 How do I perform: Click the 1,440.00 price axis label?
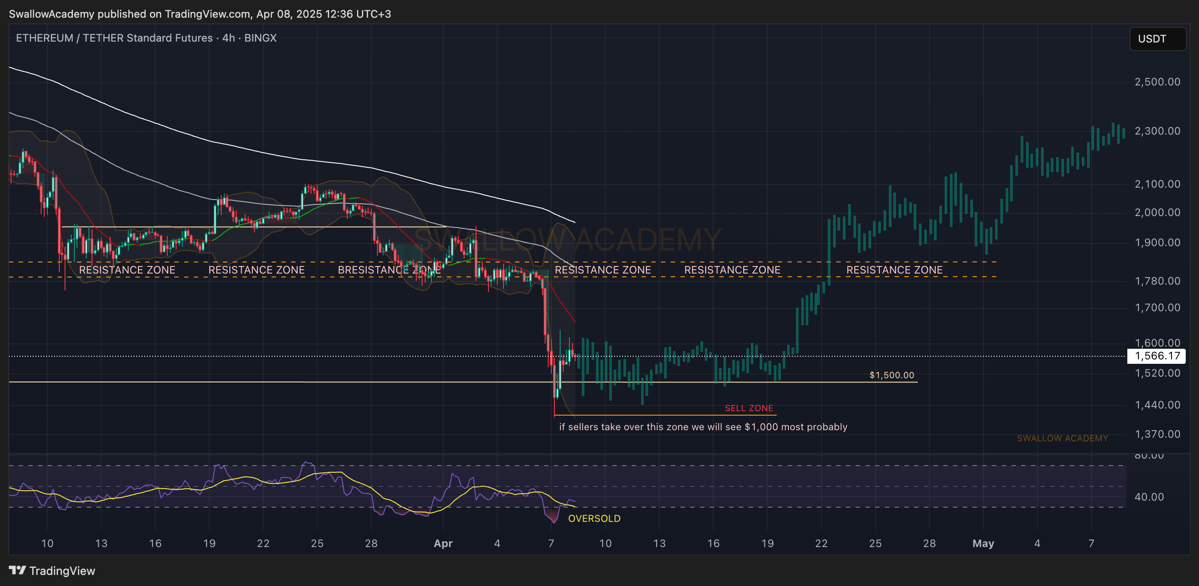(x=1157, y=405)
